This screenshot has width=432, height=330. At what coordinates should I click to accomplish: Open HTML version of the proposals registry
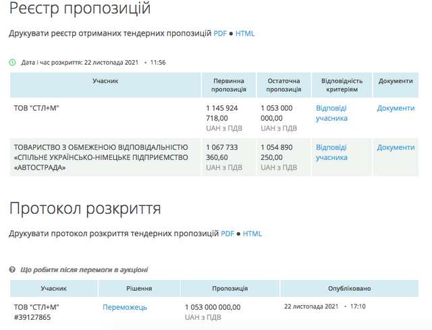245,33
